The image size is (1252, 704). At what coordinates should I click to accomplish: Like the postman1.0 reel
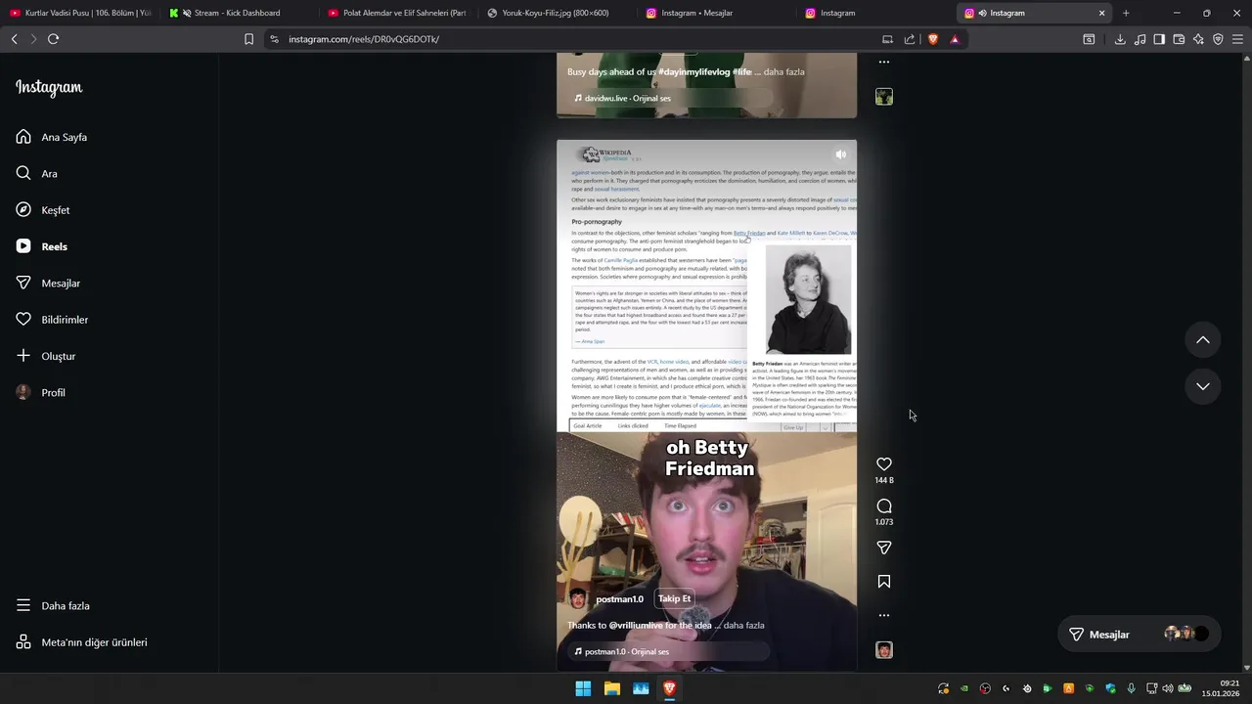884,464
